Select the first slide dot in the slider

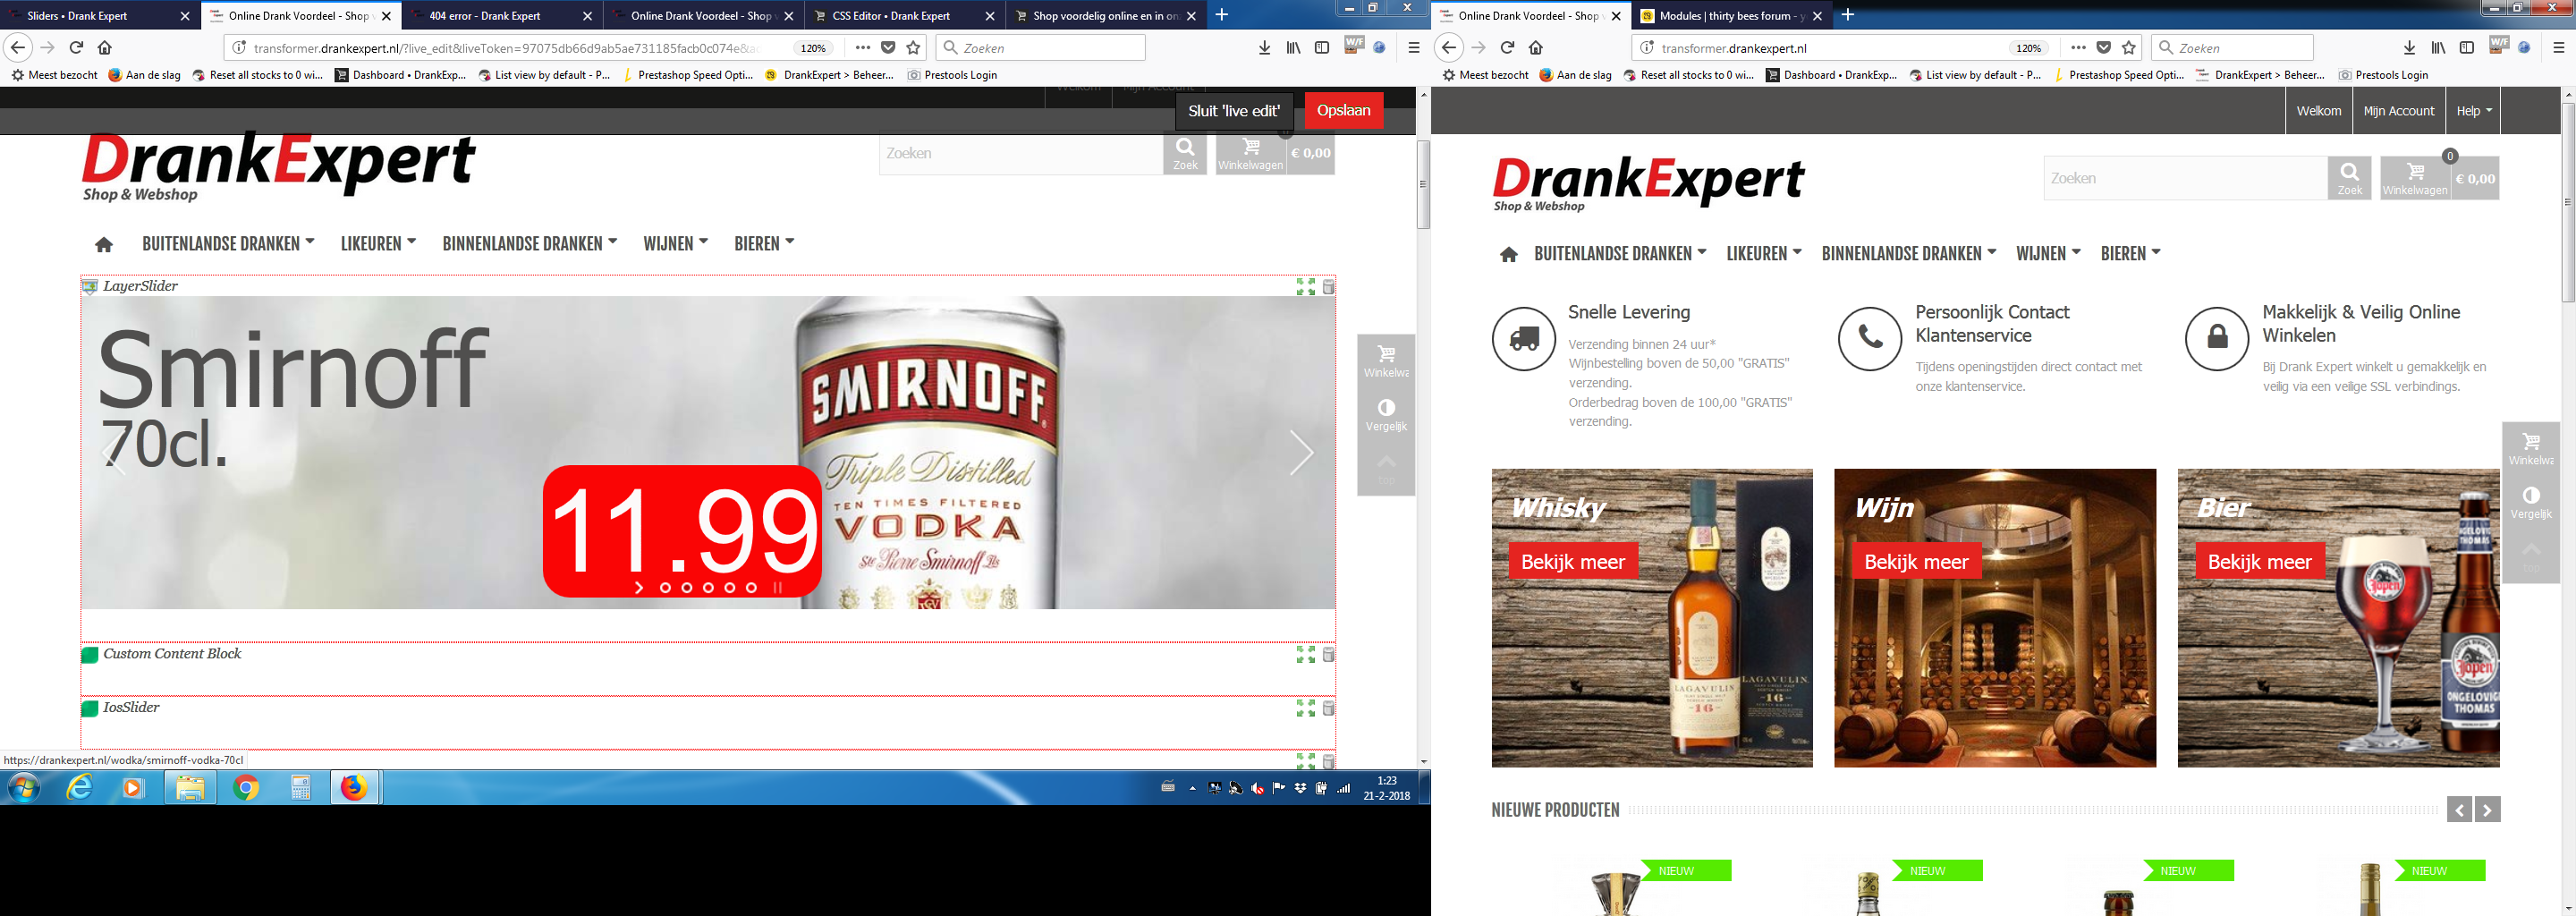(665, 588)
